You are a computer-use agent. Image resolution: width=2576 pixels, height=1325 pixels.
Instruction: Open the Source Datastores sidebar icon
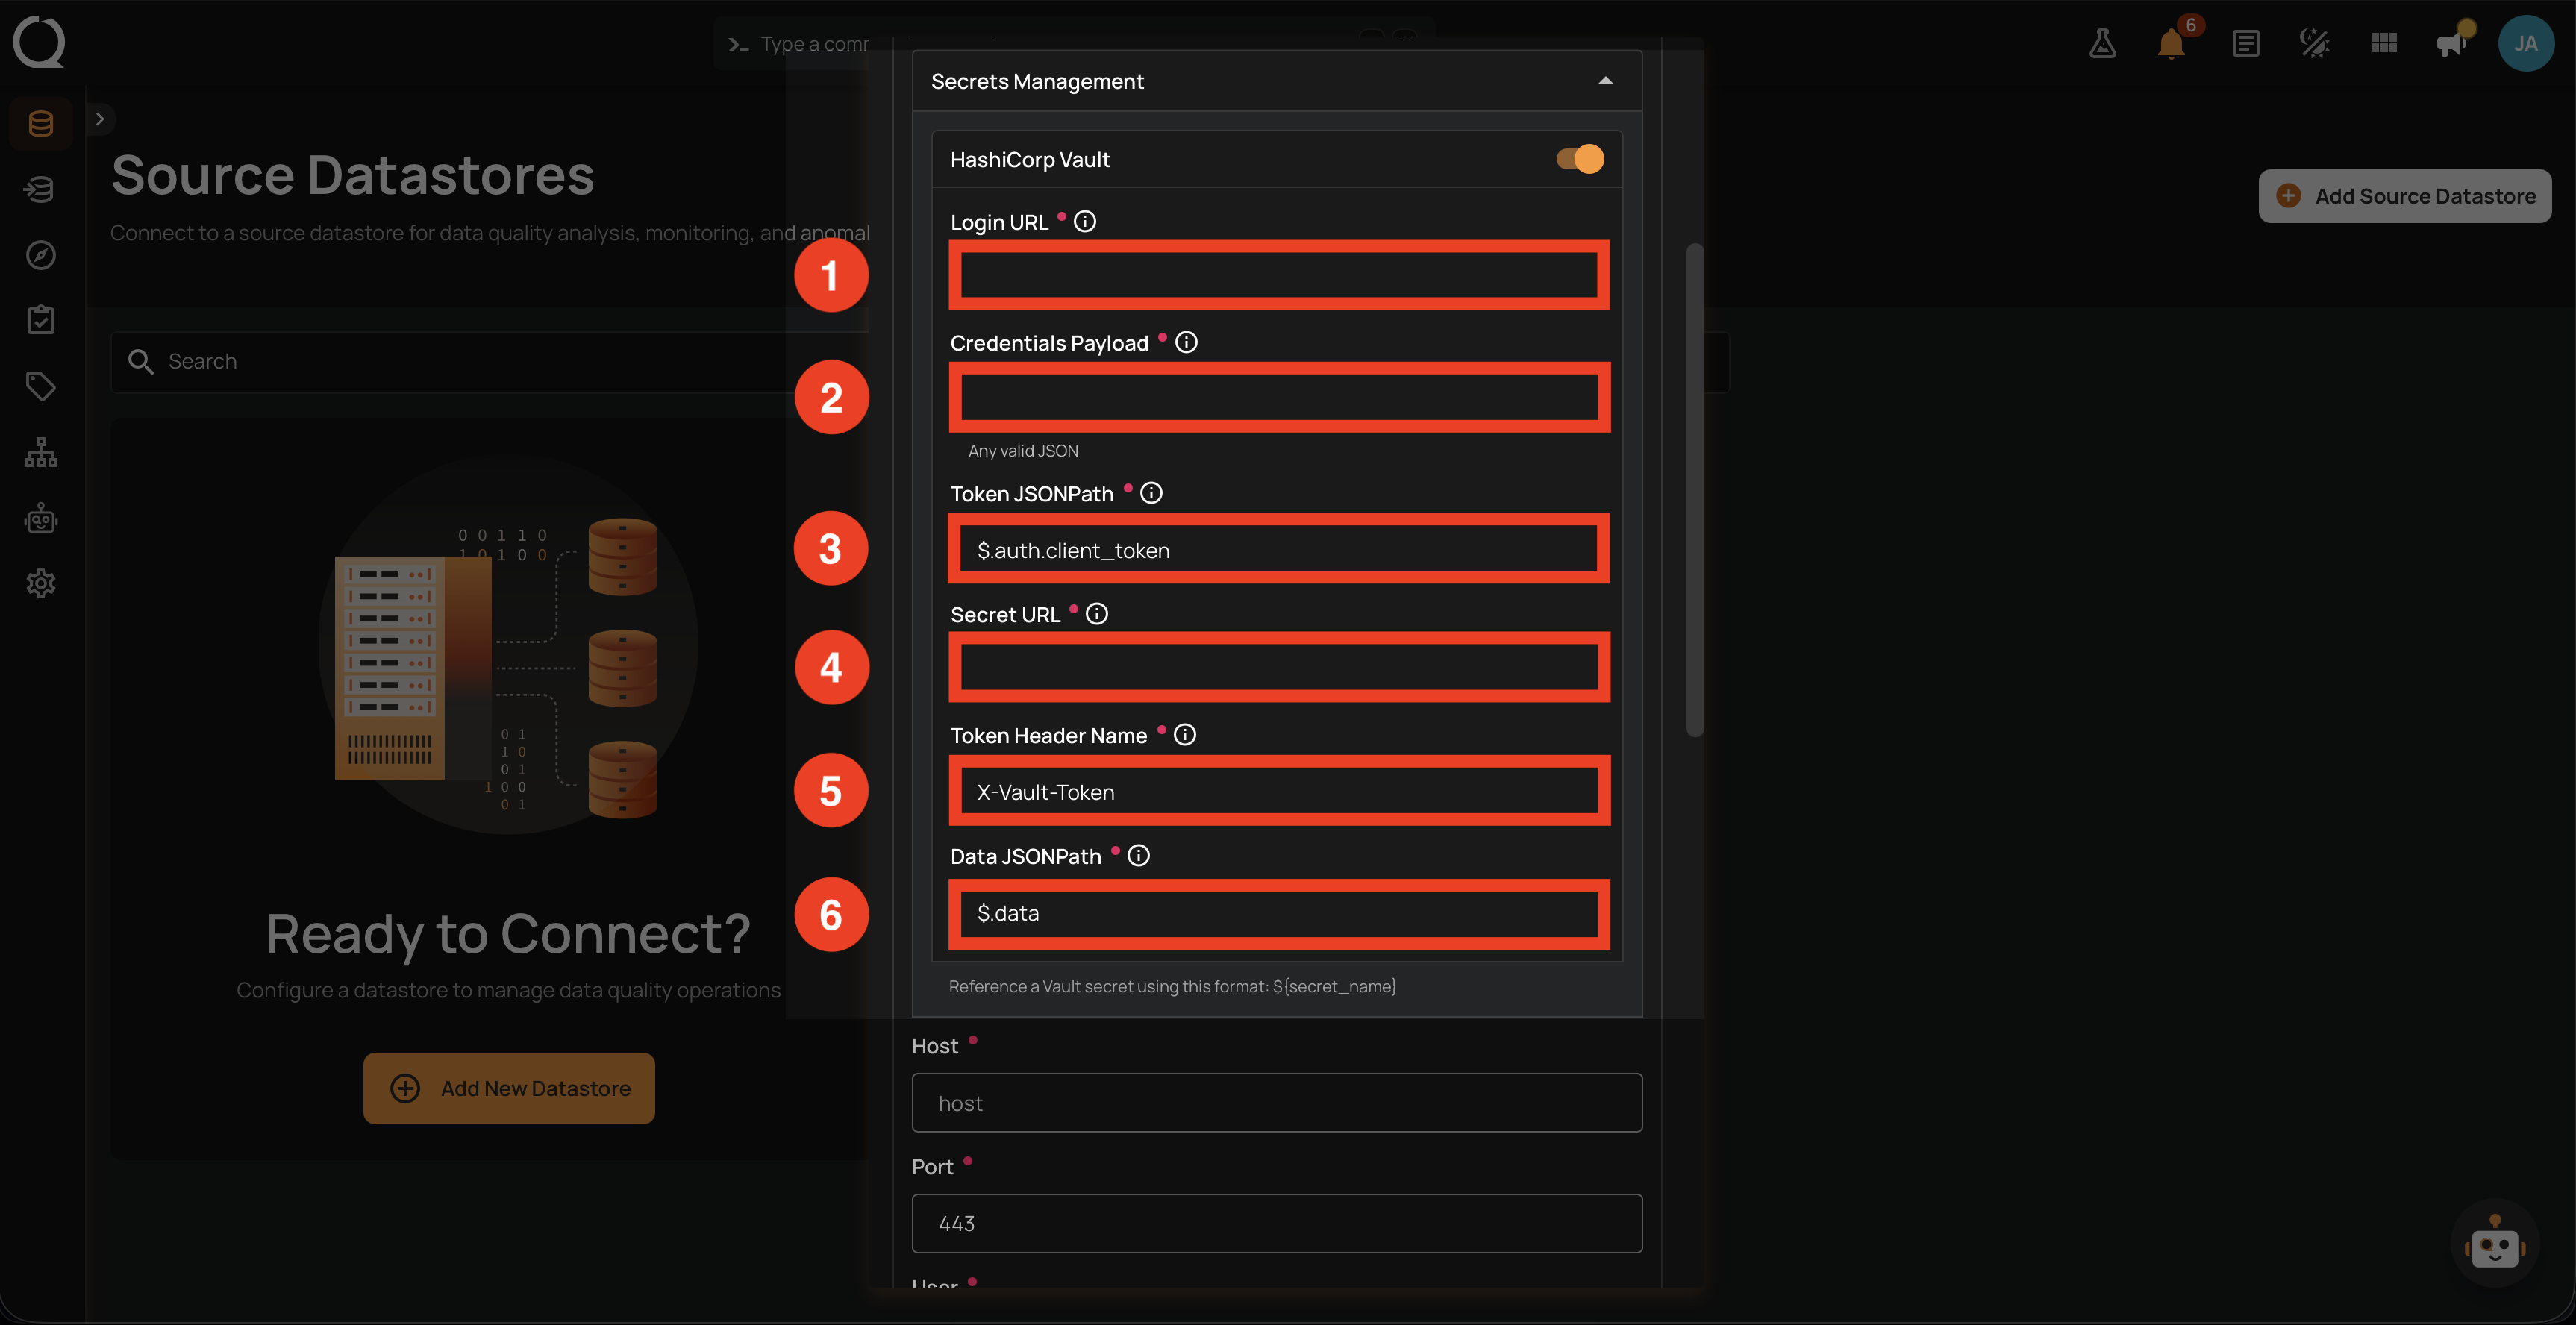click(x=40, y=124)
